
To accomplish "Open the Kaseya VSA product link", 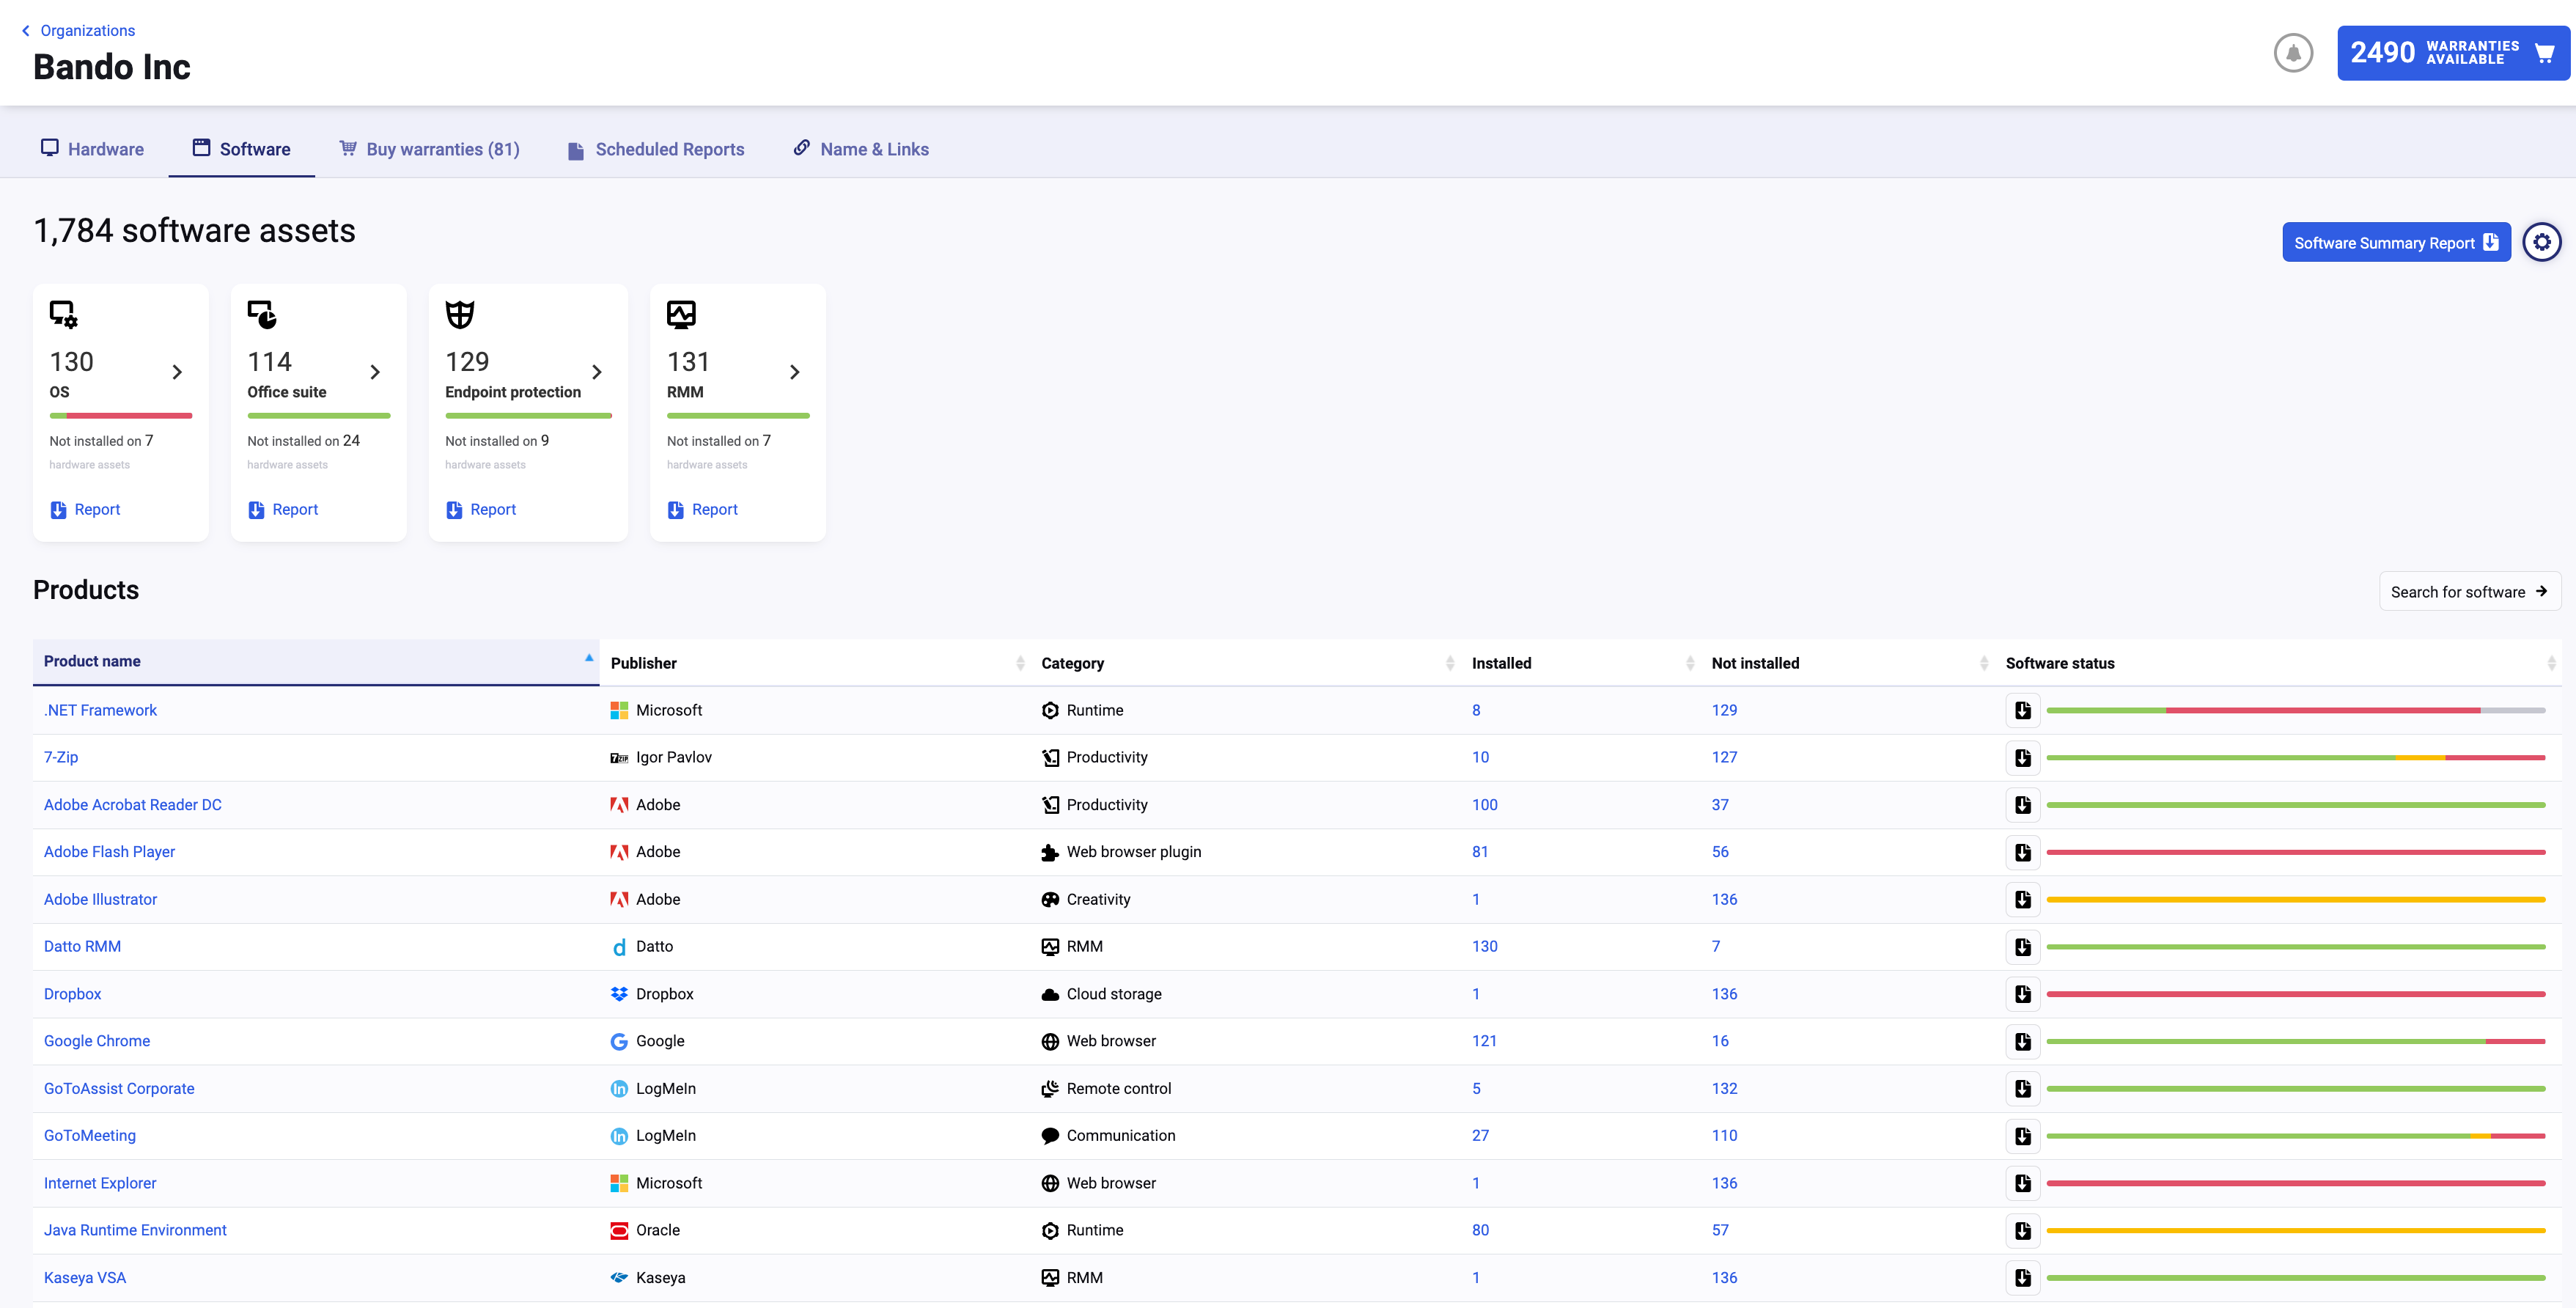I will (85, 1277).
